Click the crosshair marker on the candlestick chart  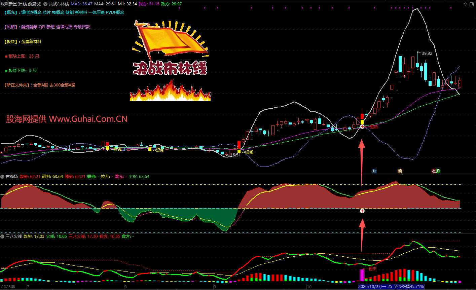tap(362, 126)
